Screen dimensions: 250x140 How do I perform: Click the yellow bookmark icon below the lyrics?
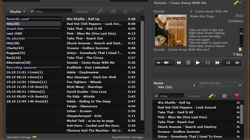coord(240,49)
